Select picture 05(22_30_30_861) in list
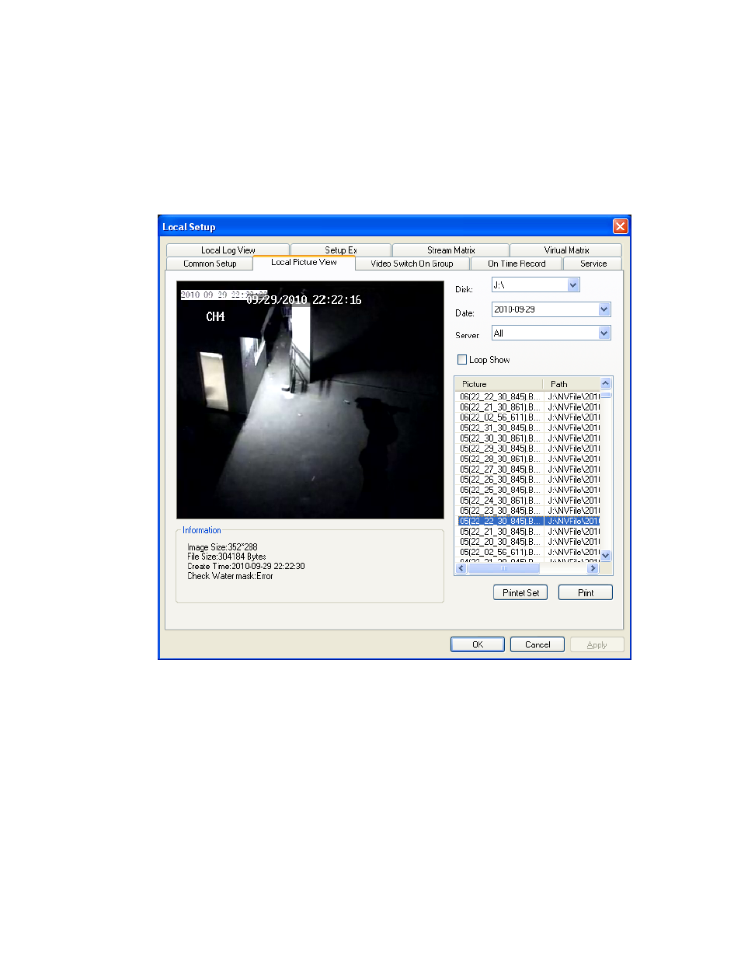Screen dimensions: 741x960 click(528, 438)
